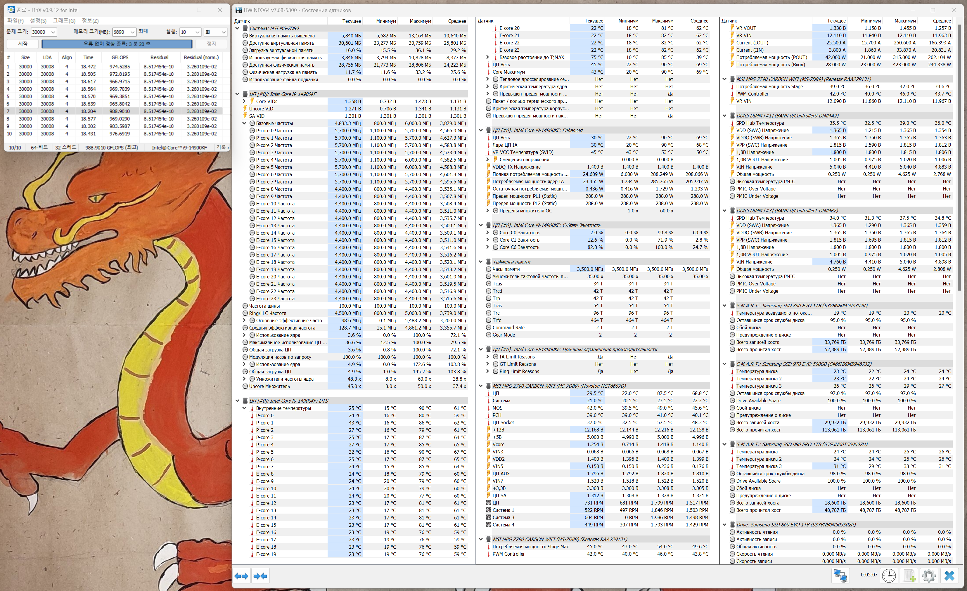Open the 파일(F) menu in LinX
This screenshot has height=591, width=967.
[x=15, y=21]
